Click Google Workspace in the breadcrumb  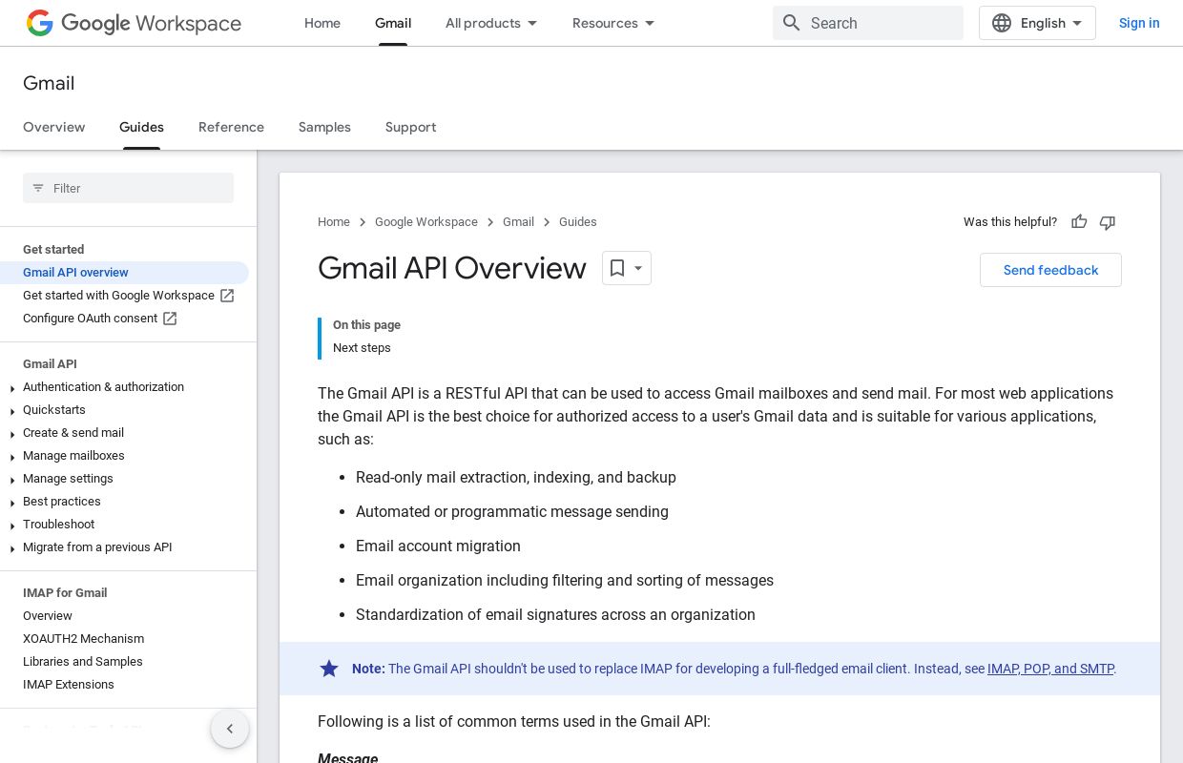pos(426,222)
